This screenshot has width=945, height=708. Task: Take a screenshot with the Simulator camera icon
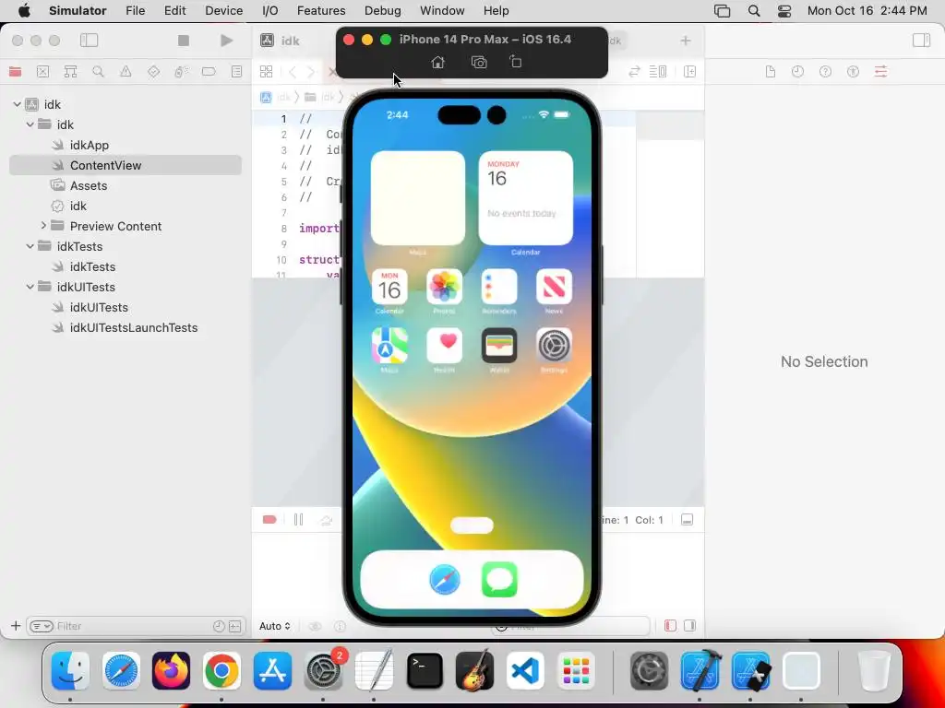[x=479, y=62]
